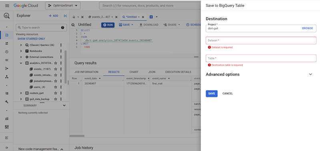The image size is (320, 151).
Task: Open more actions for users_ (4)
Action: click(61, 87)
